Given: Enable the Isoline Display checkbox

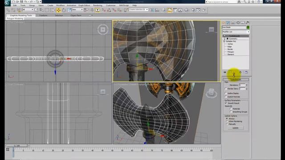Looking at the screenshot, I should point(226,93).
